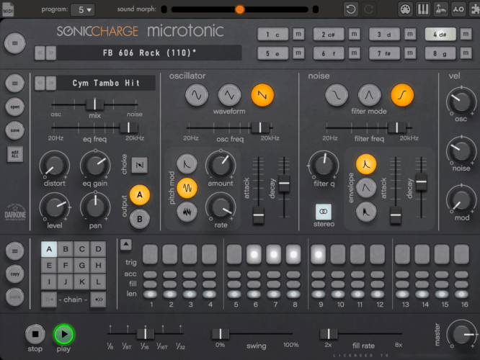Click the open patch button
Viewport: 480px width, 360px height.
tap(14, 107)
